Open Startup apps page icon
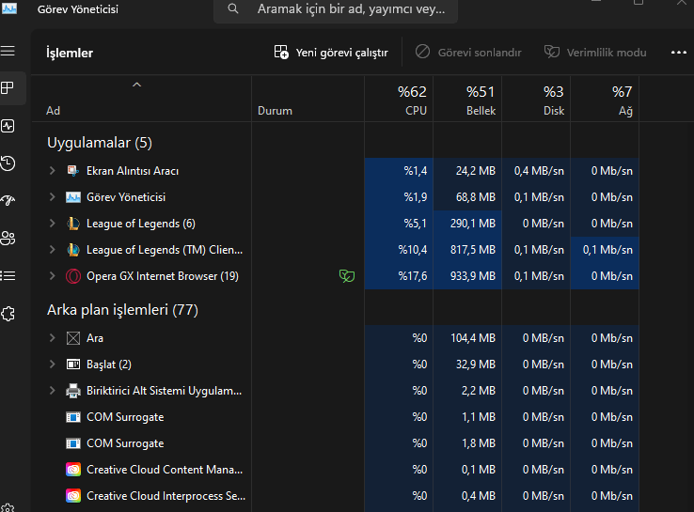The image size is (694, 512). [x=8, y=200]
